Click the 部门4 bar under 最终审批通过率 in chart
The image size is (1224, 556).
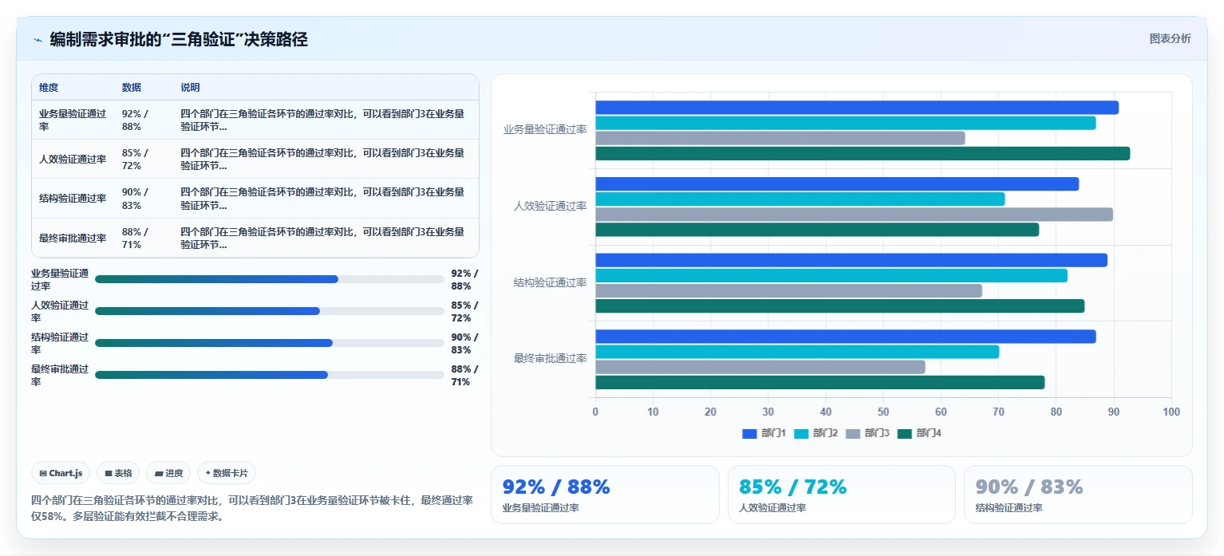point(820,383)
